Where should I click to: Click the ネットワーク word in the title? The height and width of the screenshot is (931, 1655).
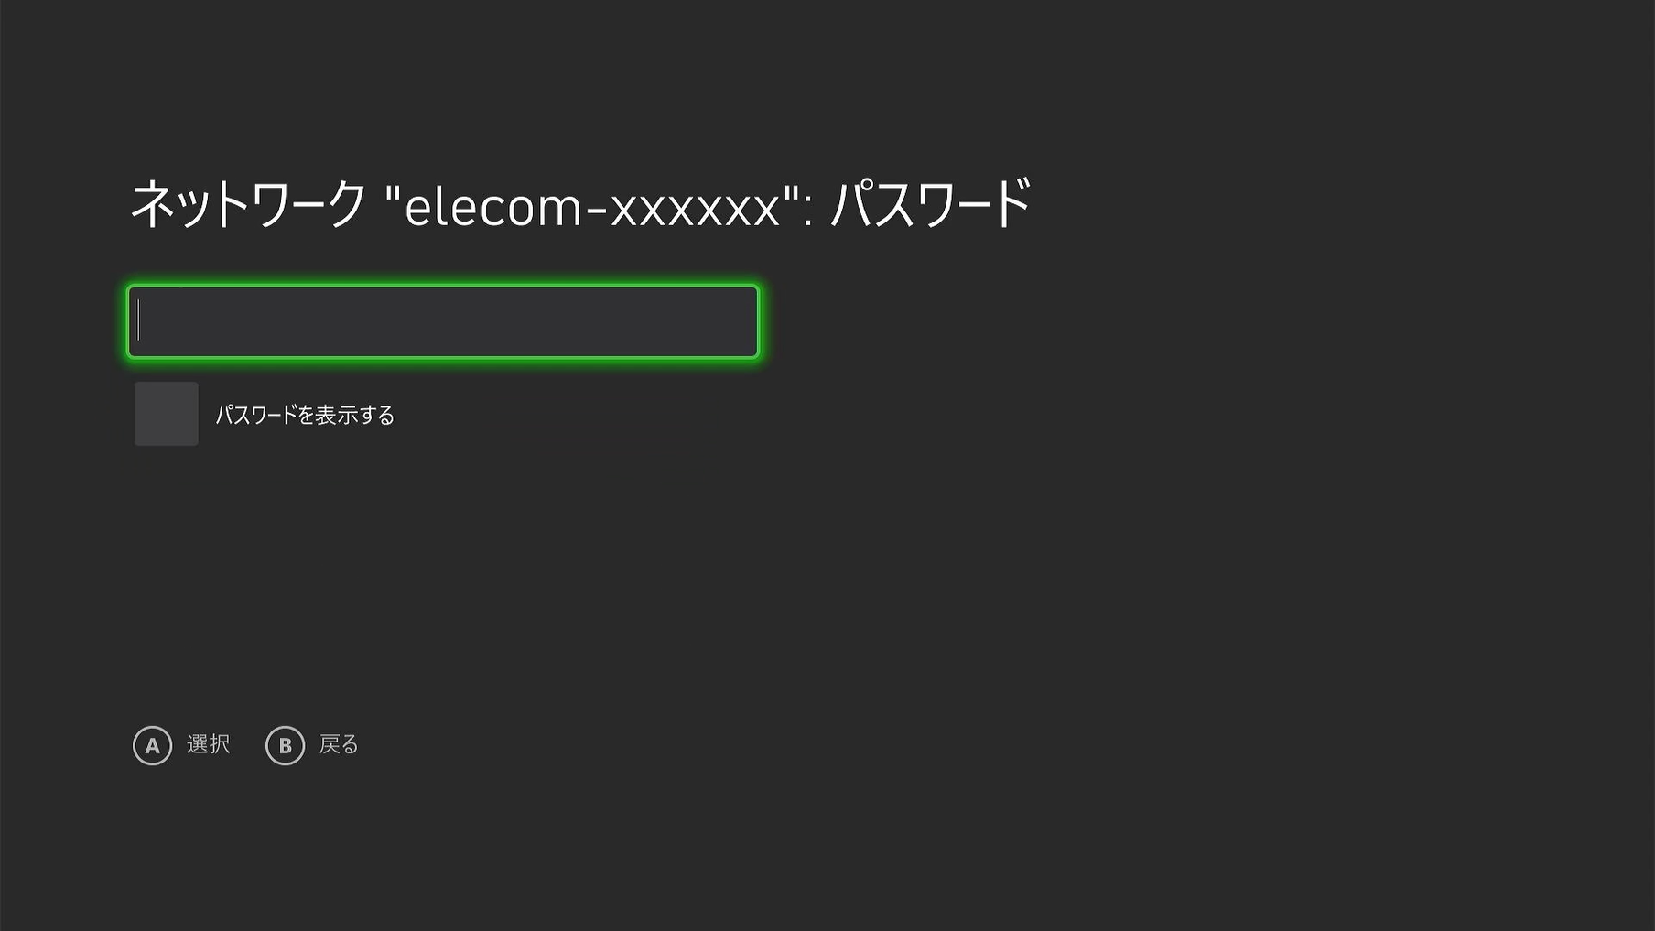[248, 204]
